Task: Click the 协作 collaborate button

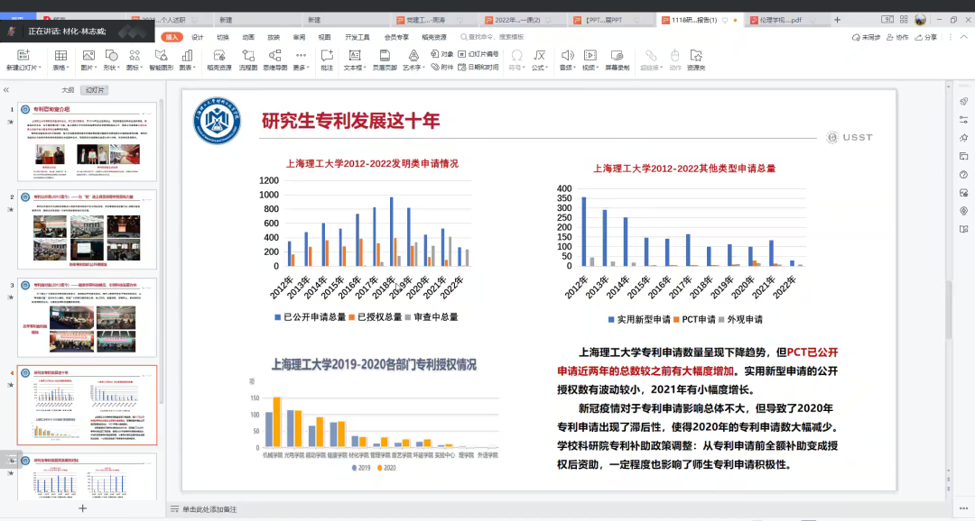Action: (x=897, y=37)
